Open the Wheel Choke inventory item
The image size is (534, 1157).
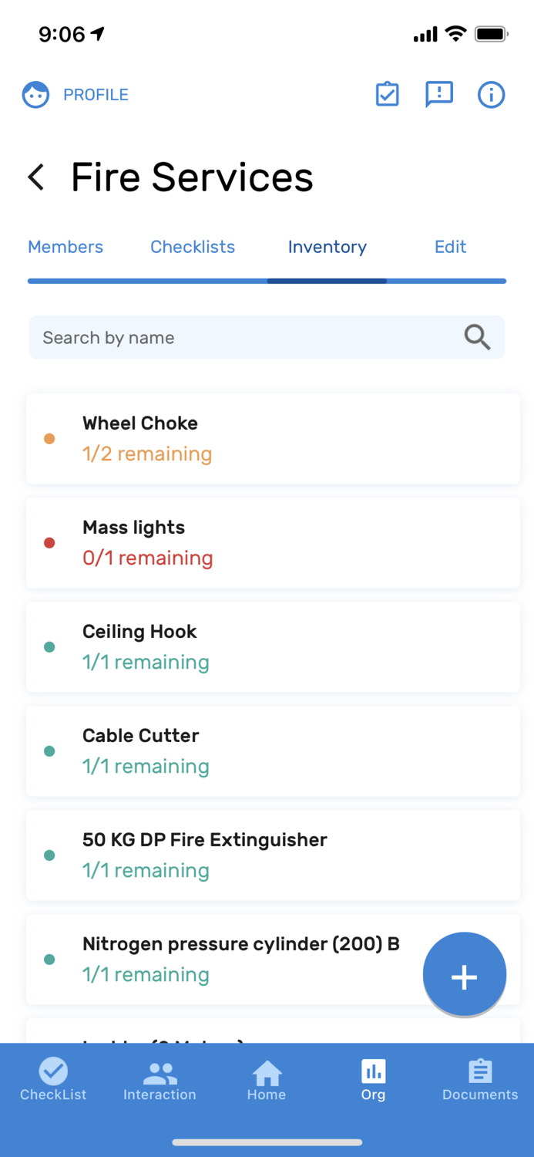pos(273,438)
